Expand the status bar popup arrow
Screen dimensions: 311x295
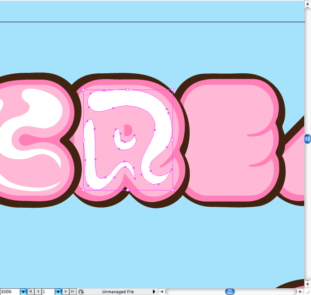154,292
